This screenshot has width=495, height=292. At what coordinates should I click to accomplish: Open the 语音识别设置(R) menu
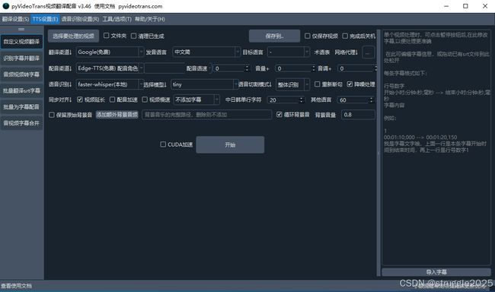[x=80, y=19]
